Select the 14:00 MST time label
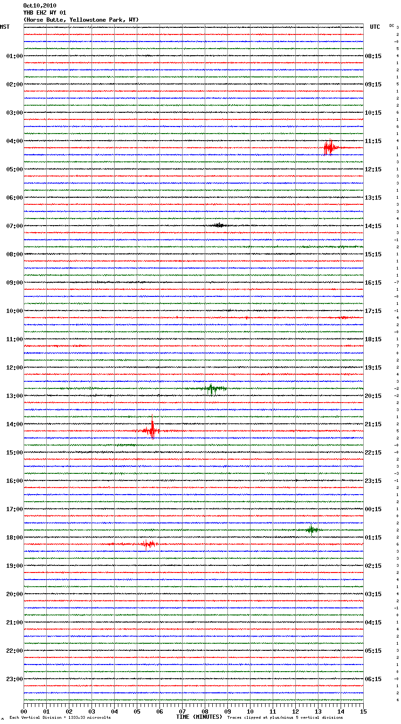 [x=15, y=424]
